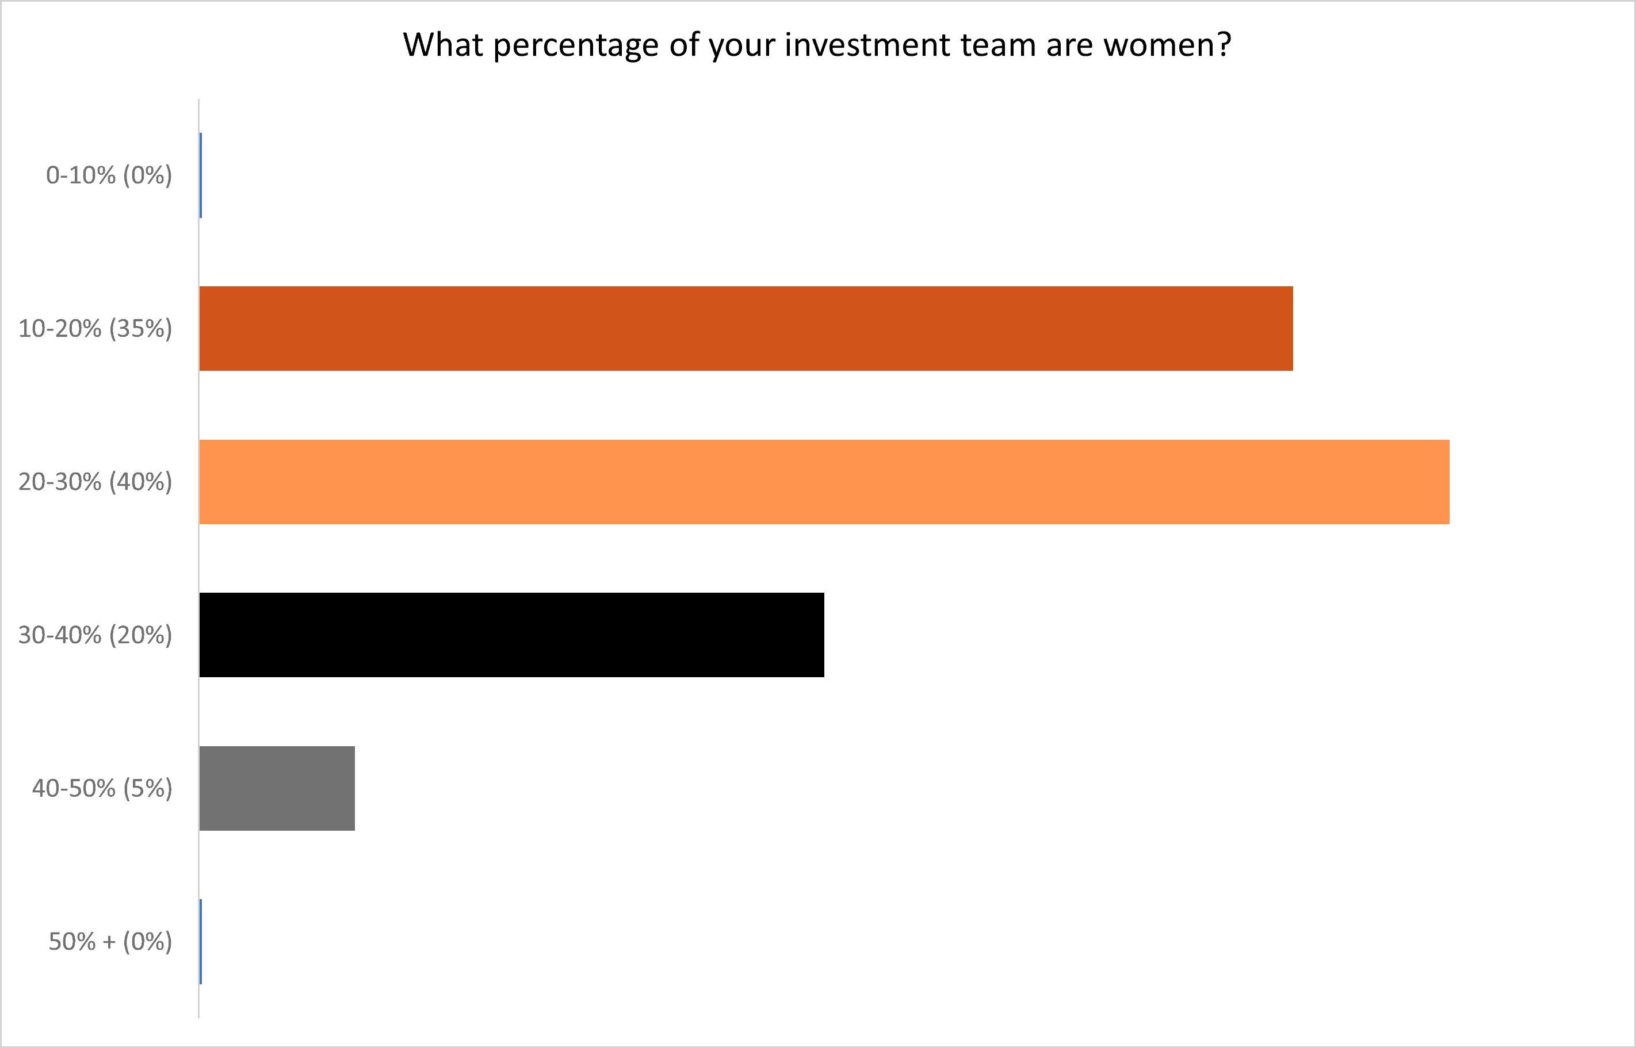Select the "30-40% (20%)" category label
Viewport: 1636px width, 1048px height.
pos(95,635)
